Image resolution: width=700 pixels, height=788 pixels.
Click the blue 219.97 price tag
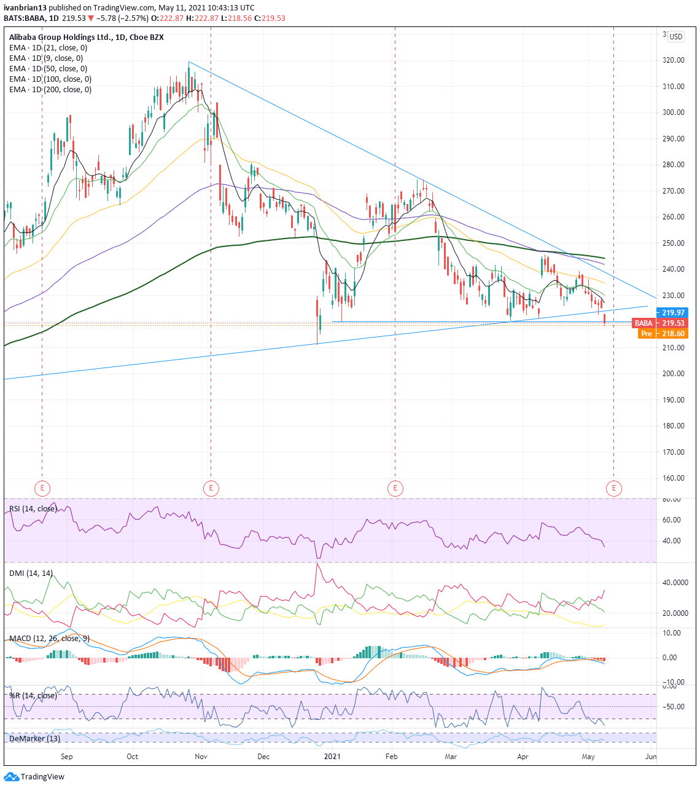tap(672, 313)
